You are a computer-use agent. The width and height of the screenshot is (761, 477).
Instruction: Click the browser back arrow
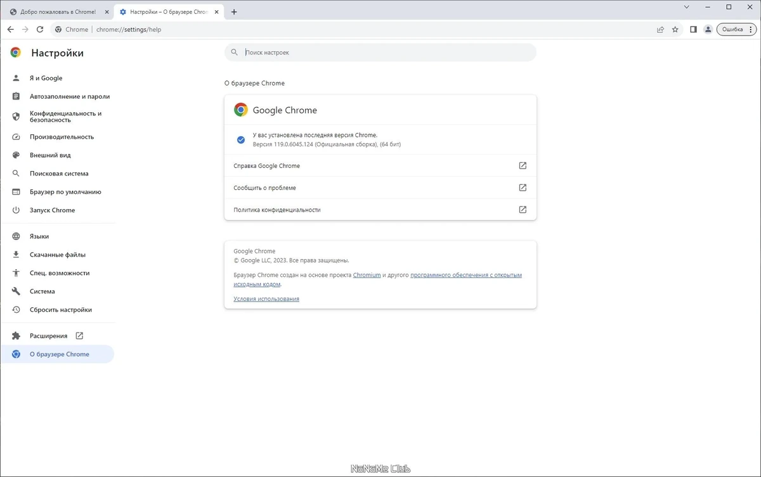coord(11,29)
